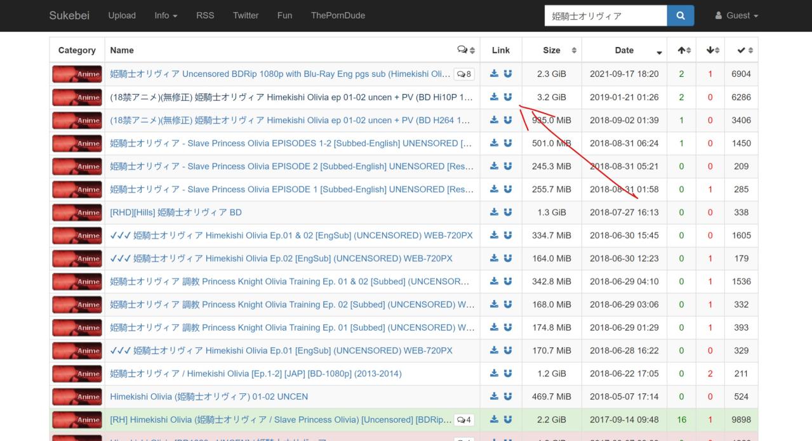Viewport: 812px width, 441px height.
Task: Open the Guest account dropdown
Action: (736, 16)
